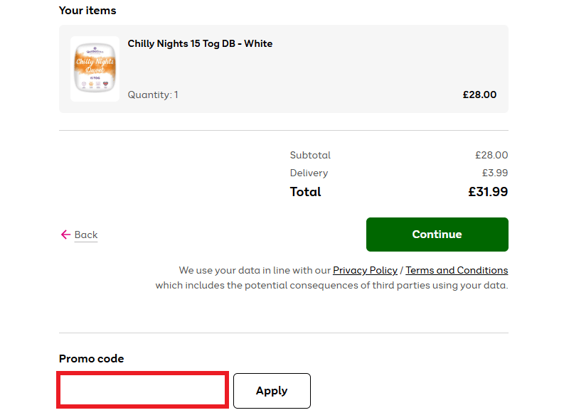This screenshot has width=564, height=420.
Task: Click the third parties data notice text
Action: coord(331,286)
